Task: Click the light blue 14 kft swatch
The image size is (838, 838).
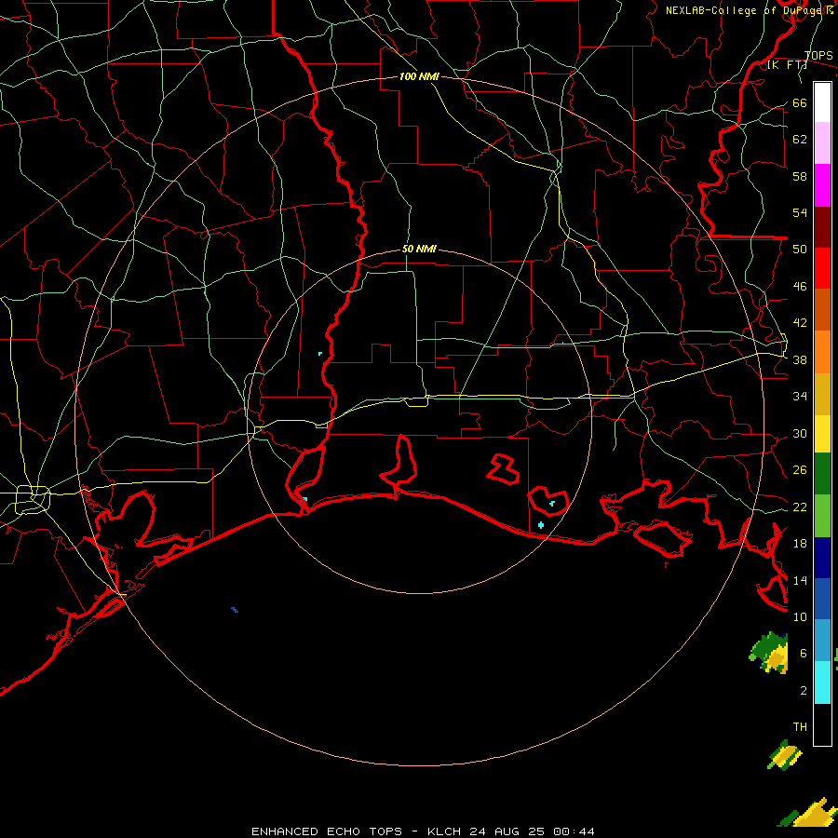Action: (822, 641)
